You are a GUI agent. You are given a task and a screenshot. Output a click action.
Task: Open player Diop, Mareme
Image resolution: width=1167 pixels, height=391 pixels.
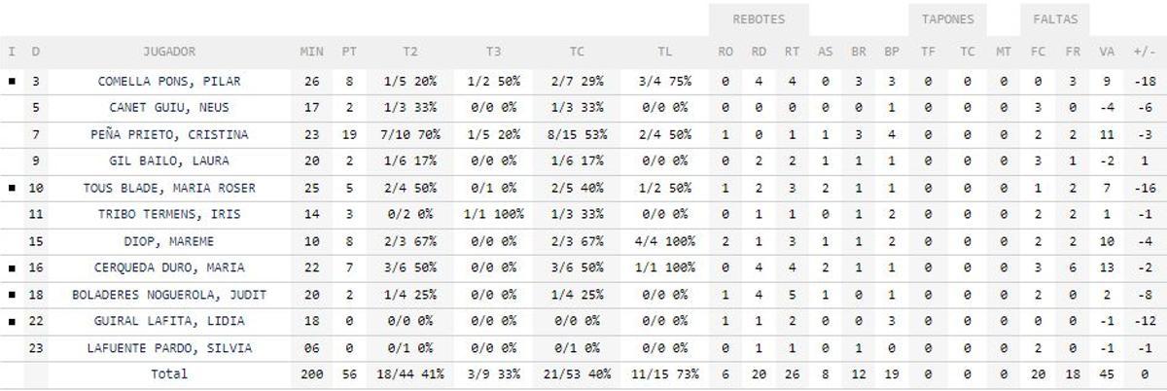169,241
